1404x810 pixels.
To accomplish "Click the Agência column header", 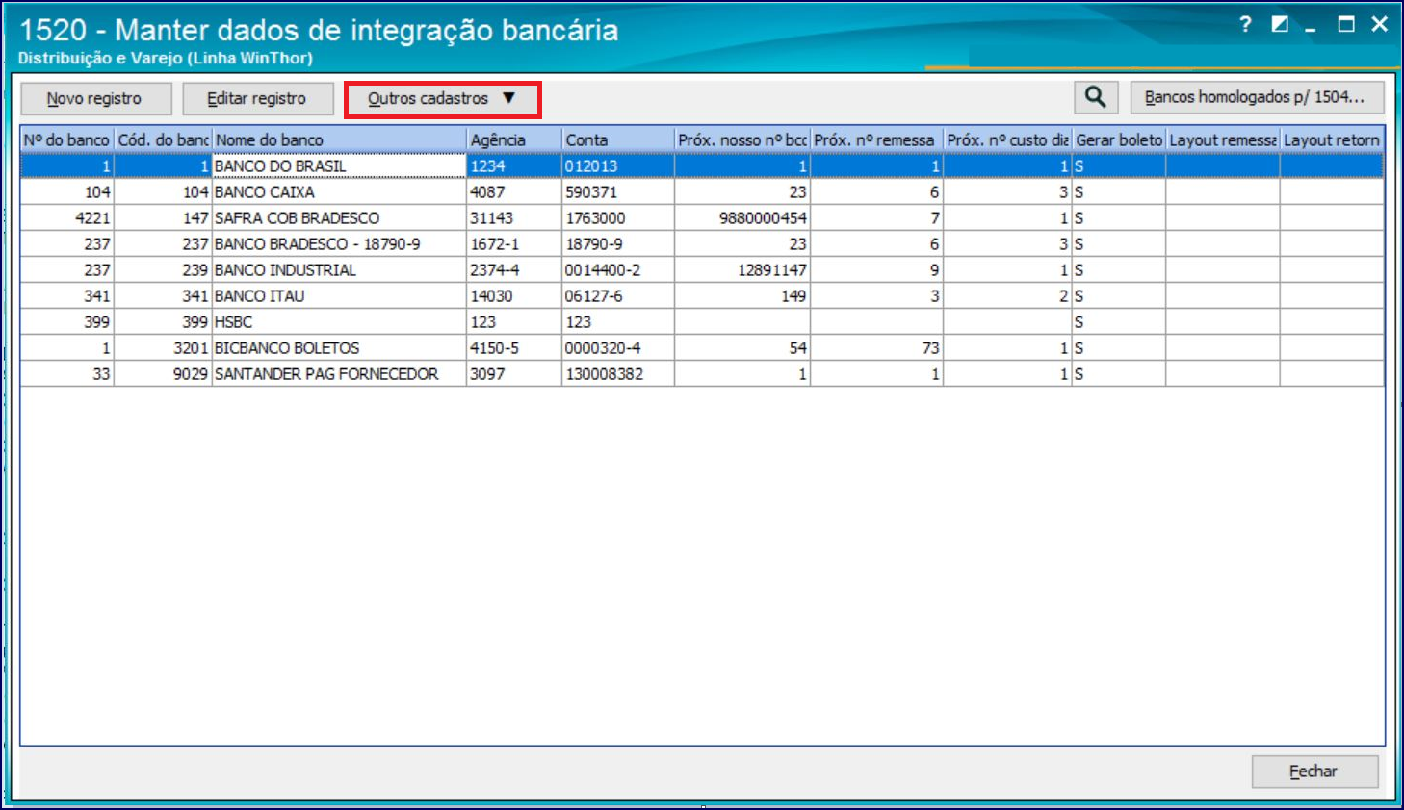I will tap(514, 140).
